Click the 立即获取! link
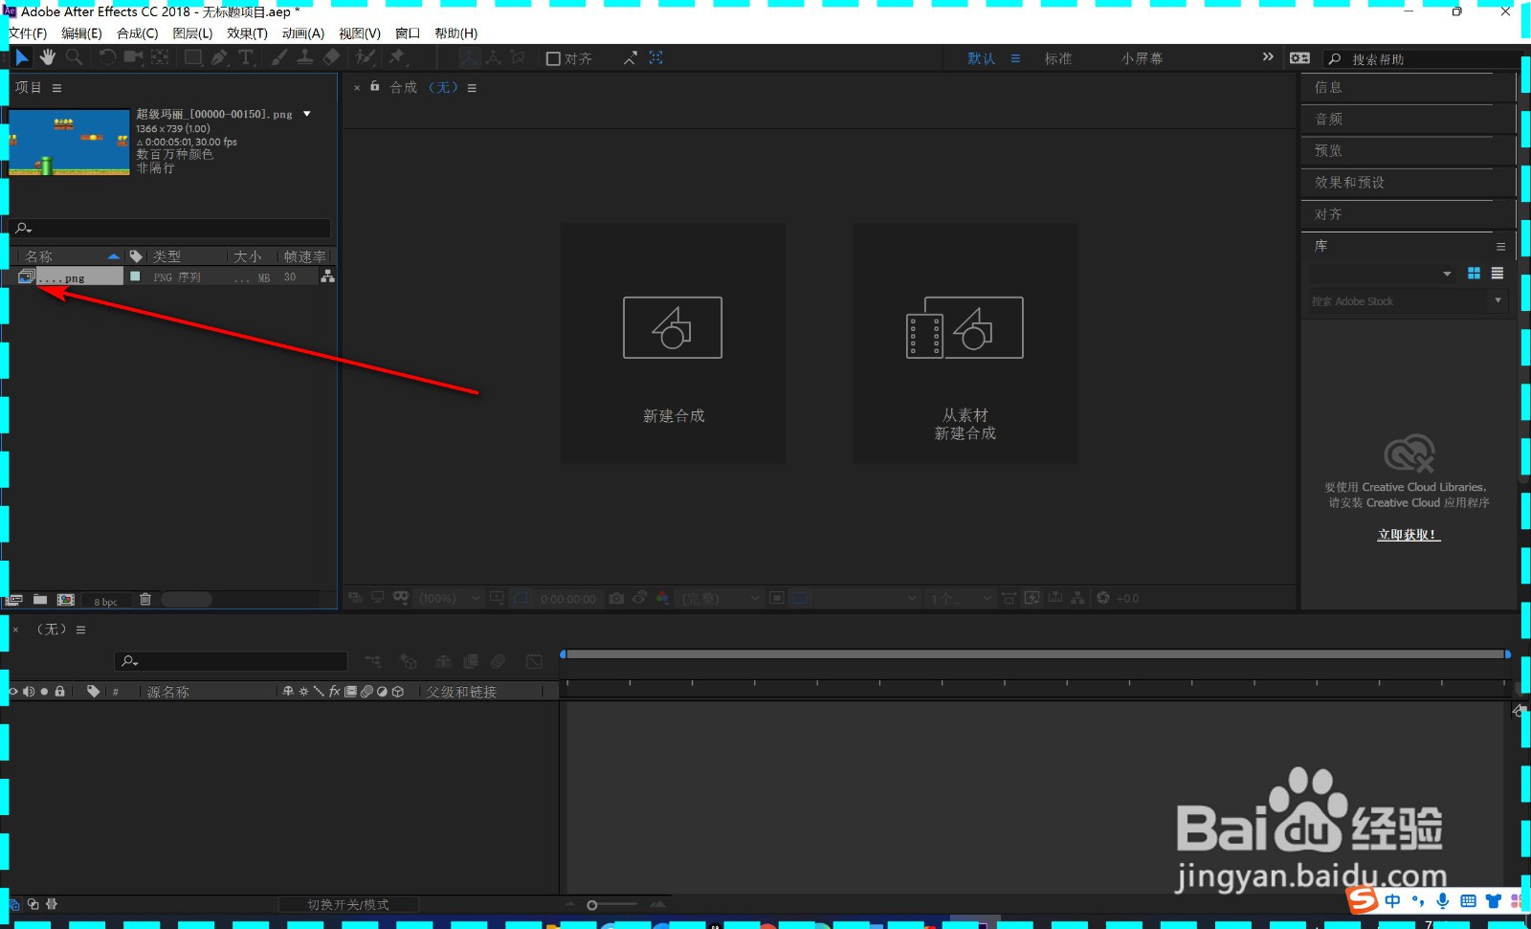The height and width of the screenshot is (929, 1531). [x=1409, y=535]
